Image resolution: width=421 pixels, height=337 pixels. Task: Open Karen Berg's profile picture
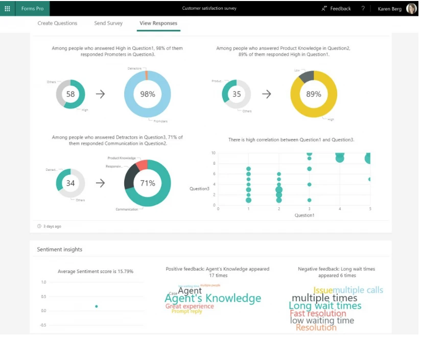coord(412,8)
